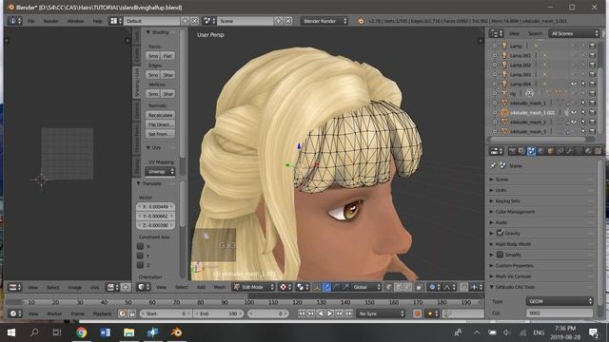Image resolution: width=609 pixels, height=342 pixels.
Task: Open the Window menu in the top bar
Action: (75, 21)
